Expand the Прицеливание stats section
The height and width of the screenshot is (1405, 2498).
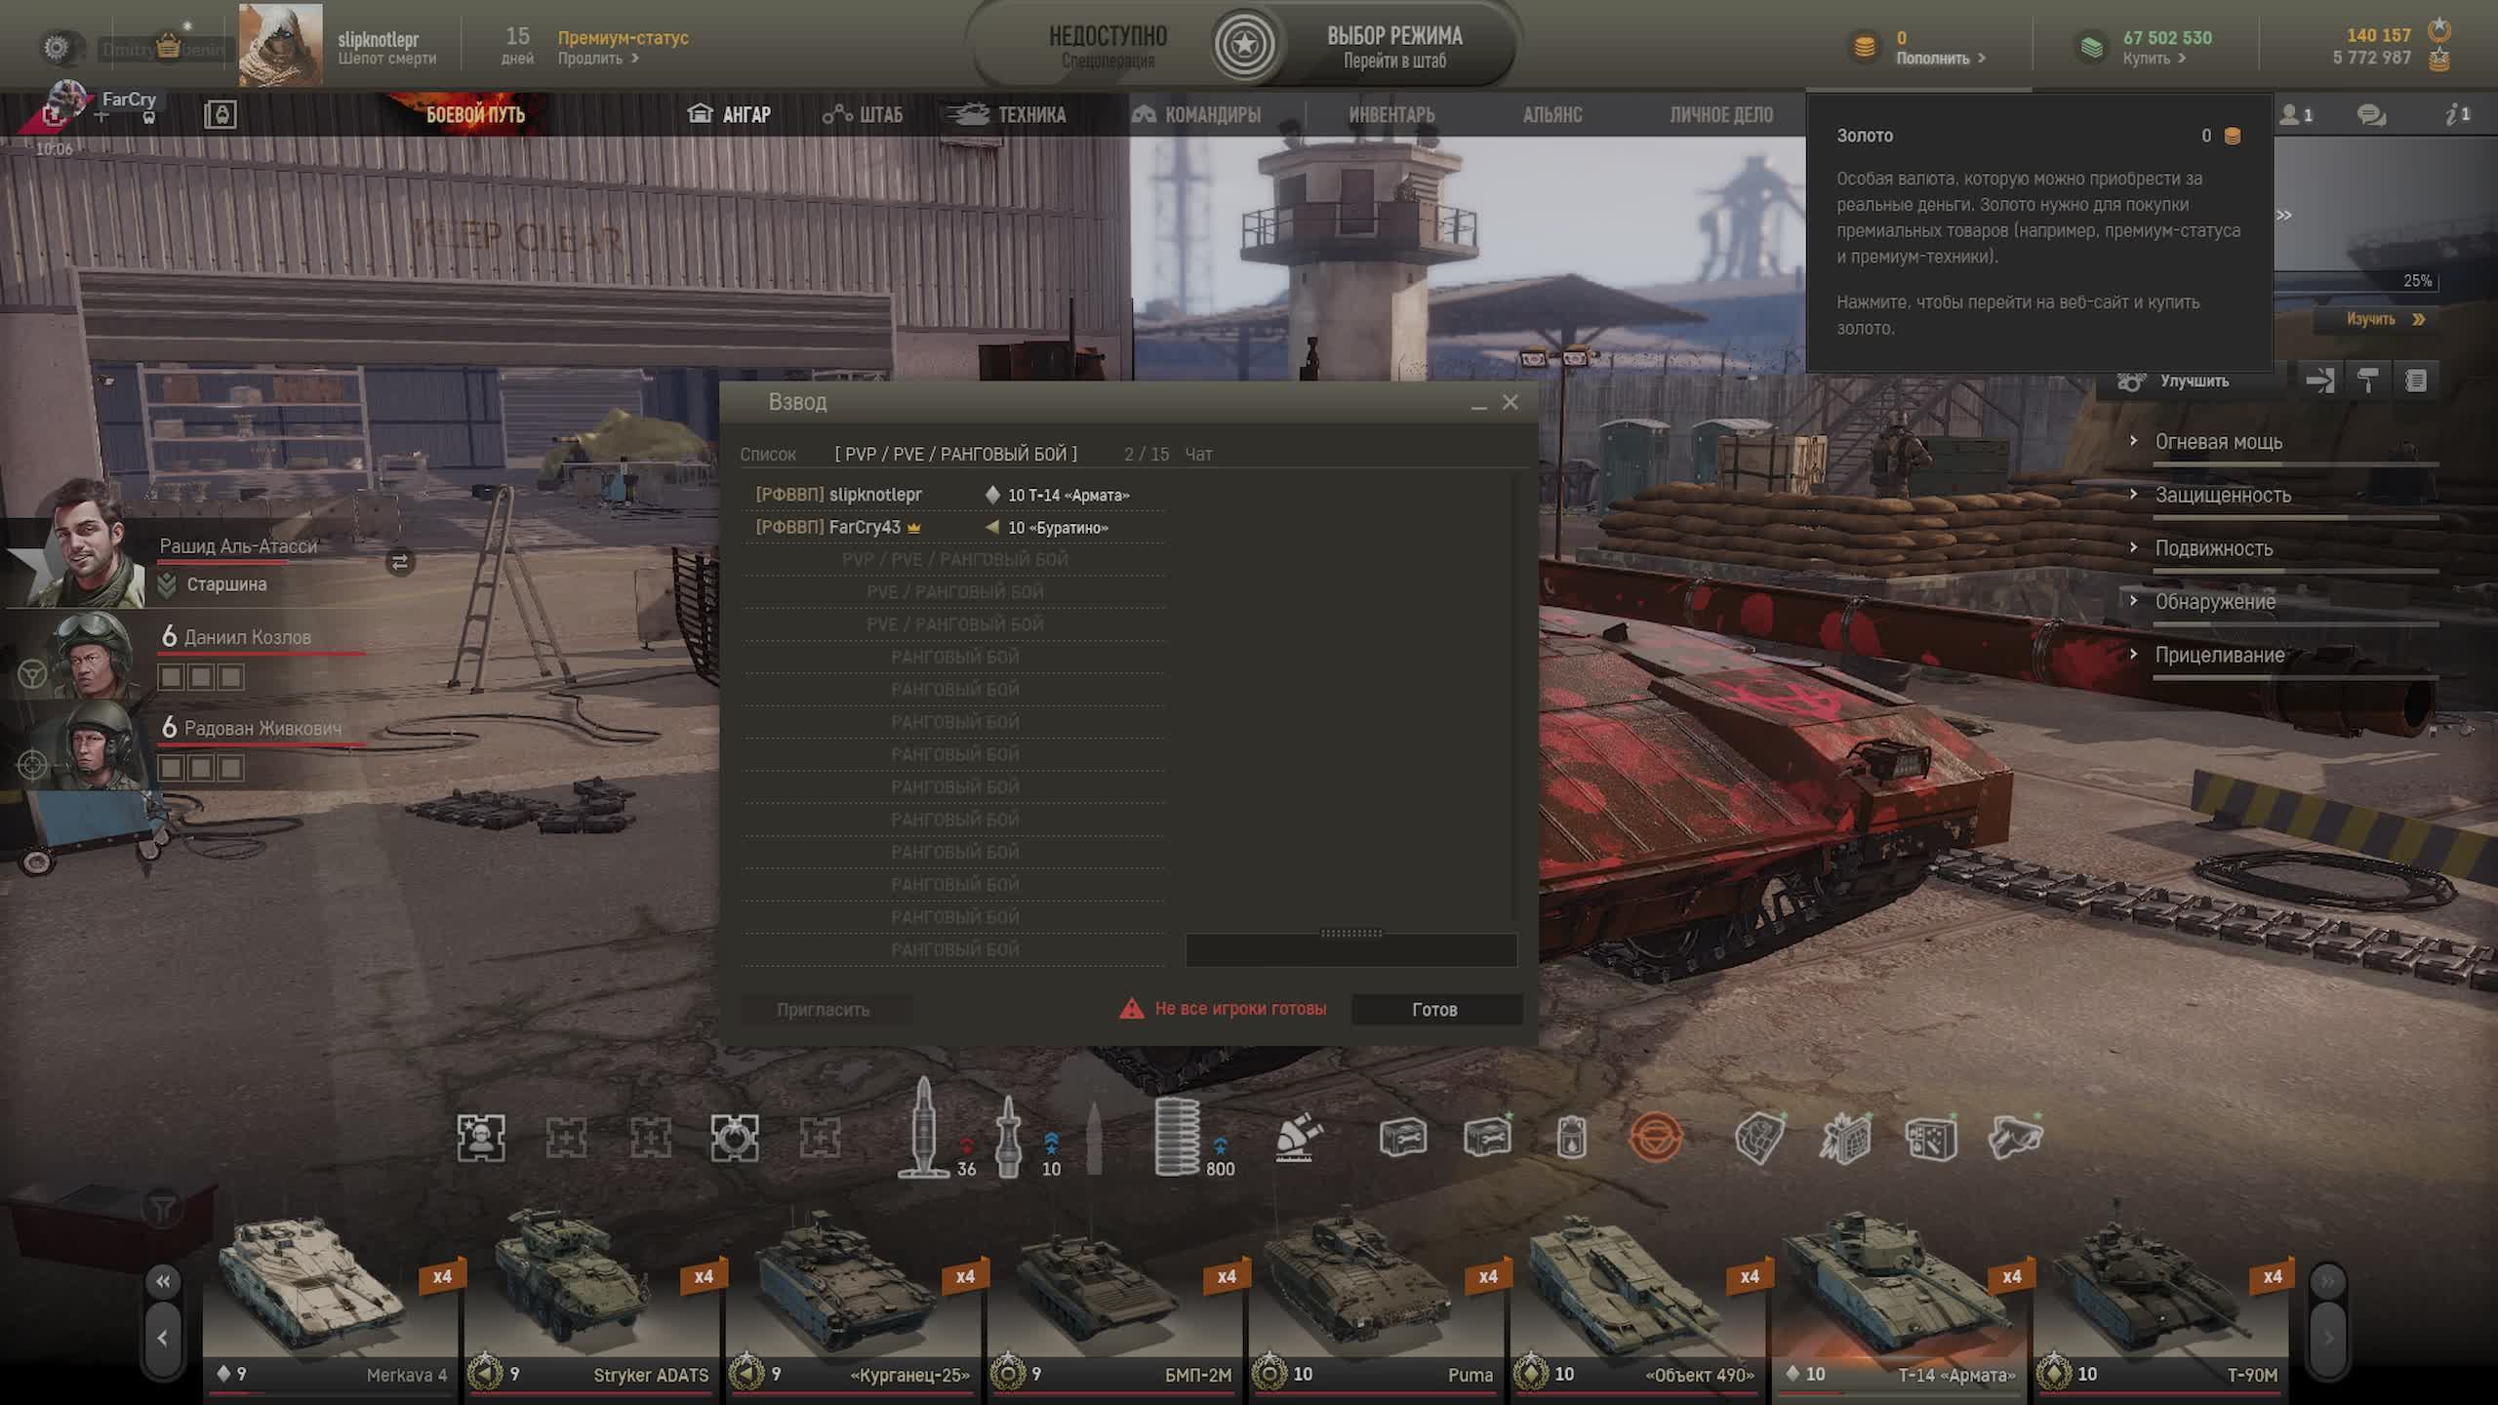pyautogui.click(x=2219, y=655)
